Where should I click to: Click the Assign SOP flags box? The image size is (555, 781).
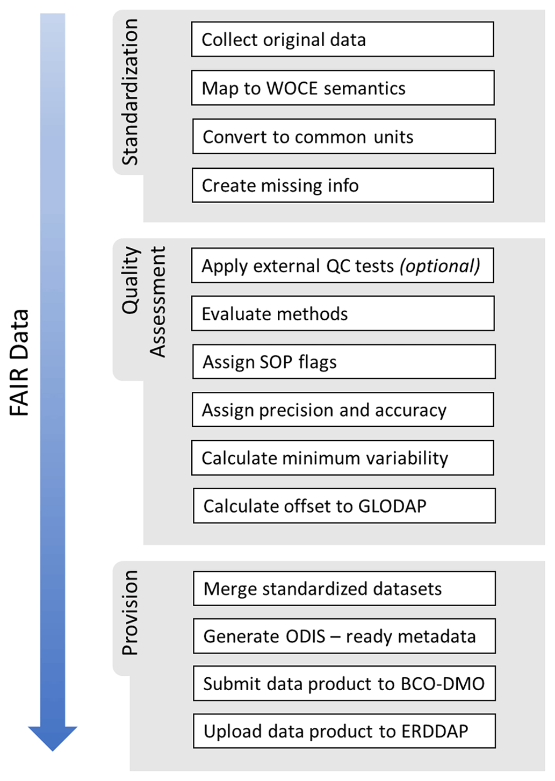coord(344,362)
